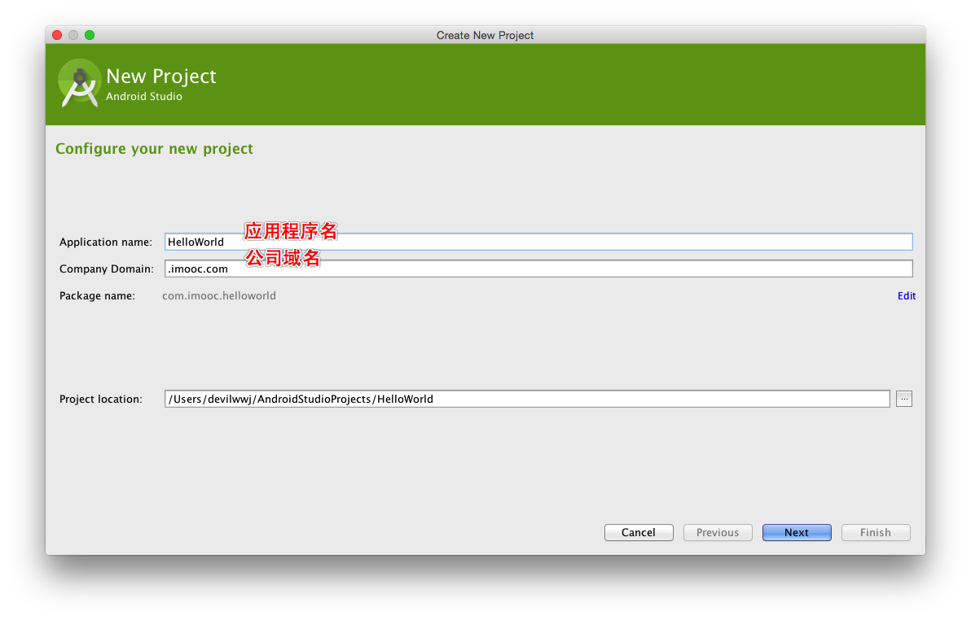The image size is (971, 620).
Task: Click the Cancel button
Action: (x=639, y=533)
